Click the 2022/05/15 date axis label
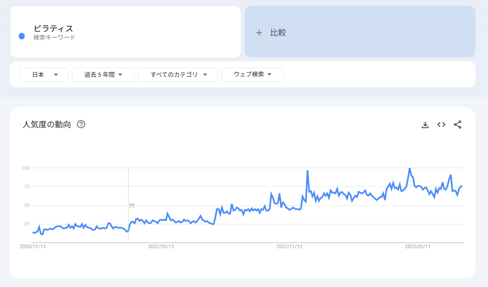 point(161,246)
